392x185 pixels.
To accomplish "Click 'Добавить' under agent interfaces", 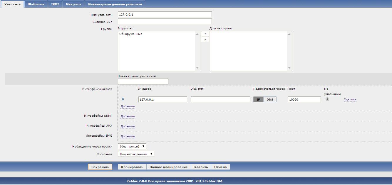I will pos(128,106).
